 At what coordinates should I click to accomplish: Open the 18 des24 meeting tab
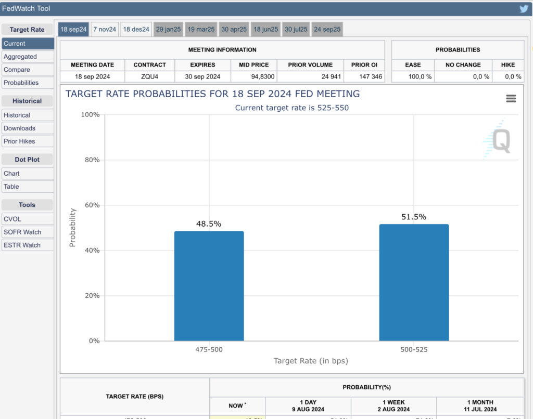(136, 29)
